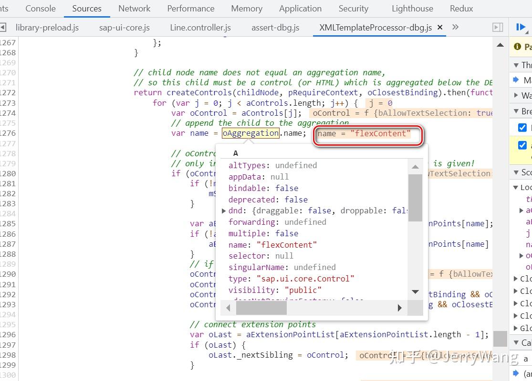Hide the navigator pane using the left arrow icon
This screenshot has height=381, width=532.
click(x=4, y=27)
